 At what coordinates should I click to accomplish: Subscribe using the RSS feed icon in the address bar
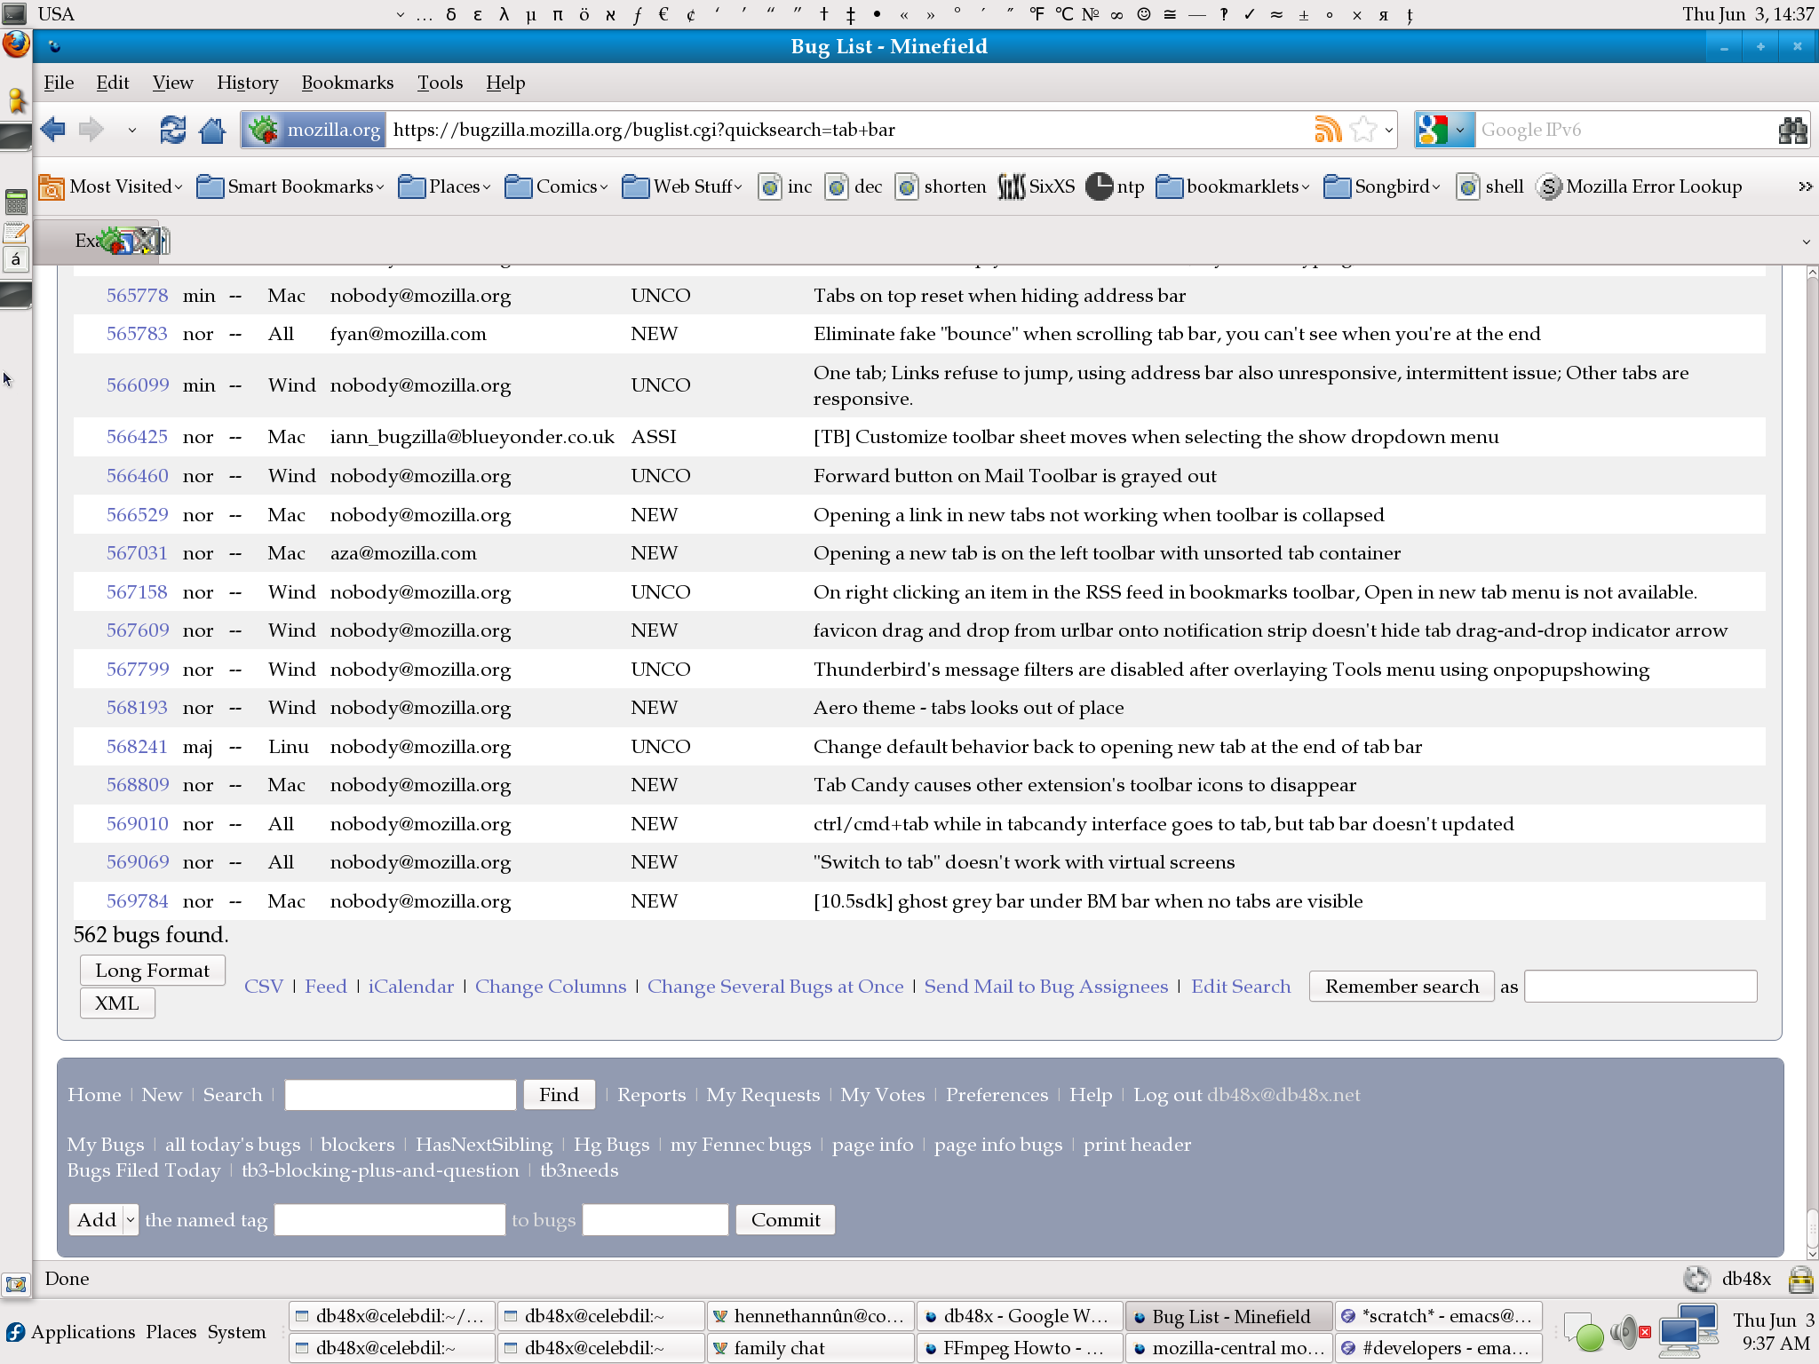point(1328,130)
